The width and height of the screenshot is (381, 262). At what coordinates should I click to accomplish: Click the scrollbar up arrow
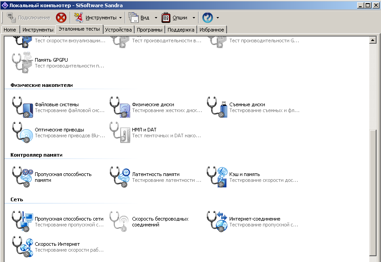[x=372, y=40]
